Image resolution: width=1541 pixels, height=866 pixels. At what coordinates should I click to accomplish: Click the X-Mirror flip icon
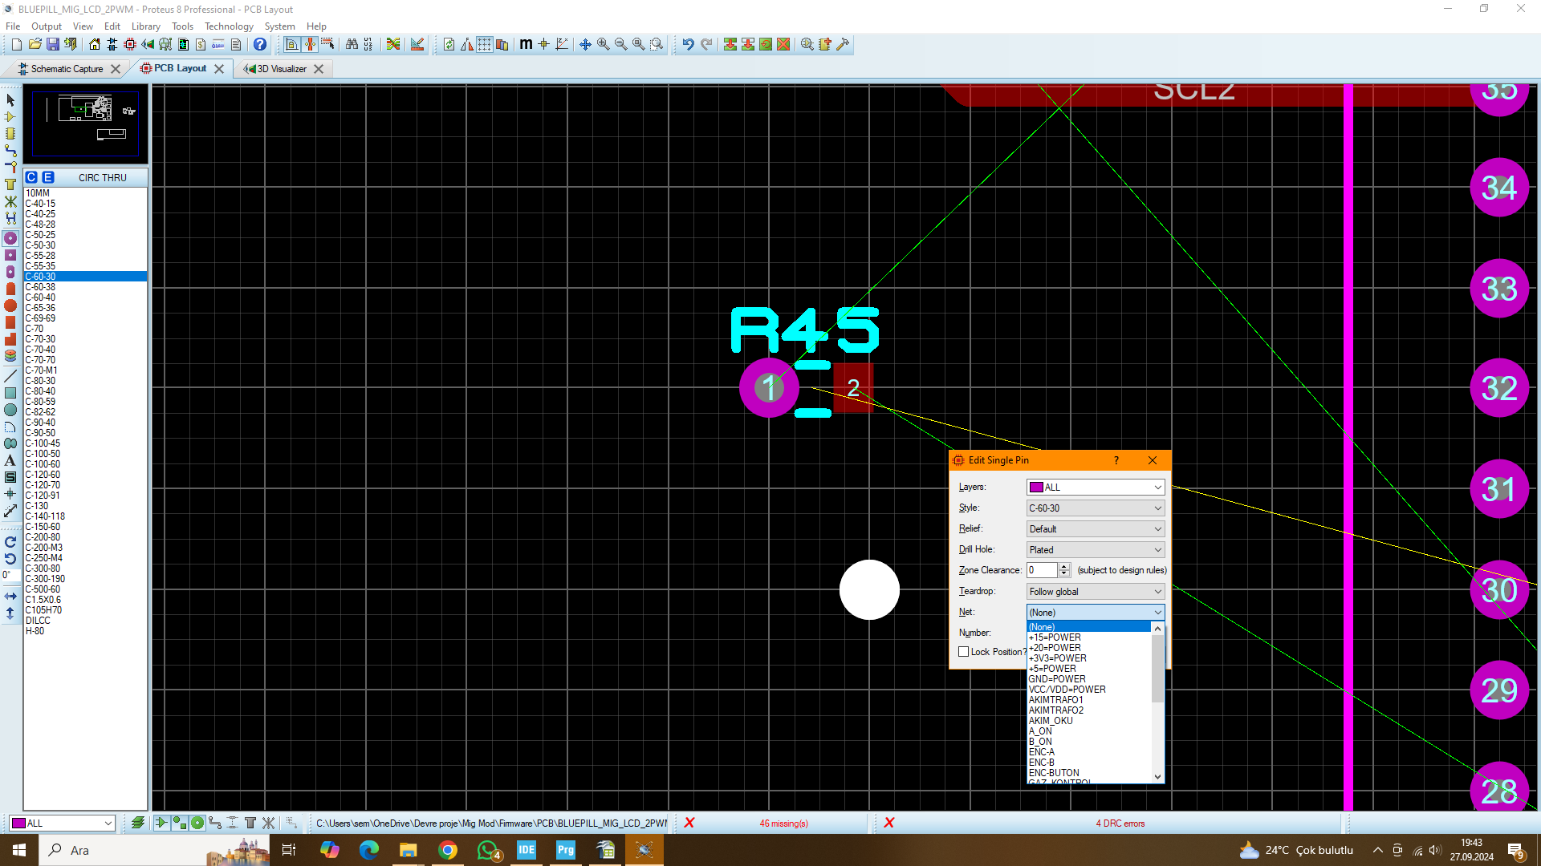pos(10,597)
